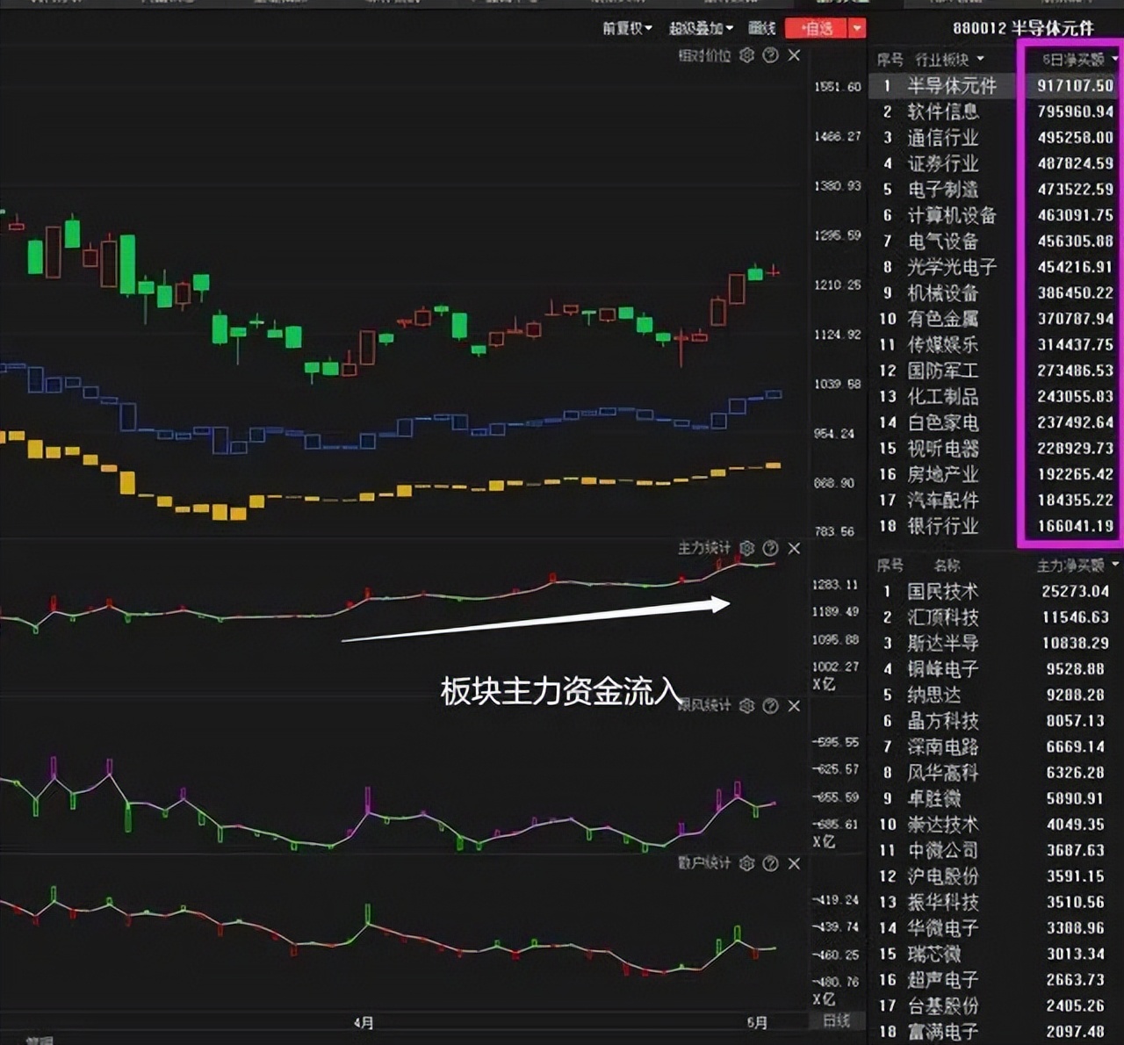Open settings gear for 相对价位 indicator
This screenshot has width=1124, height=1045.
point(746,55)
